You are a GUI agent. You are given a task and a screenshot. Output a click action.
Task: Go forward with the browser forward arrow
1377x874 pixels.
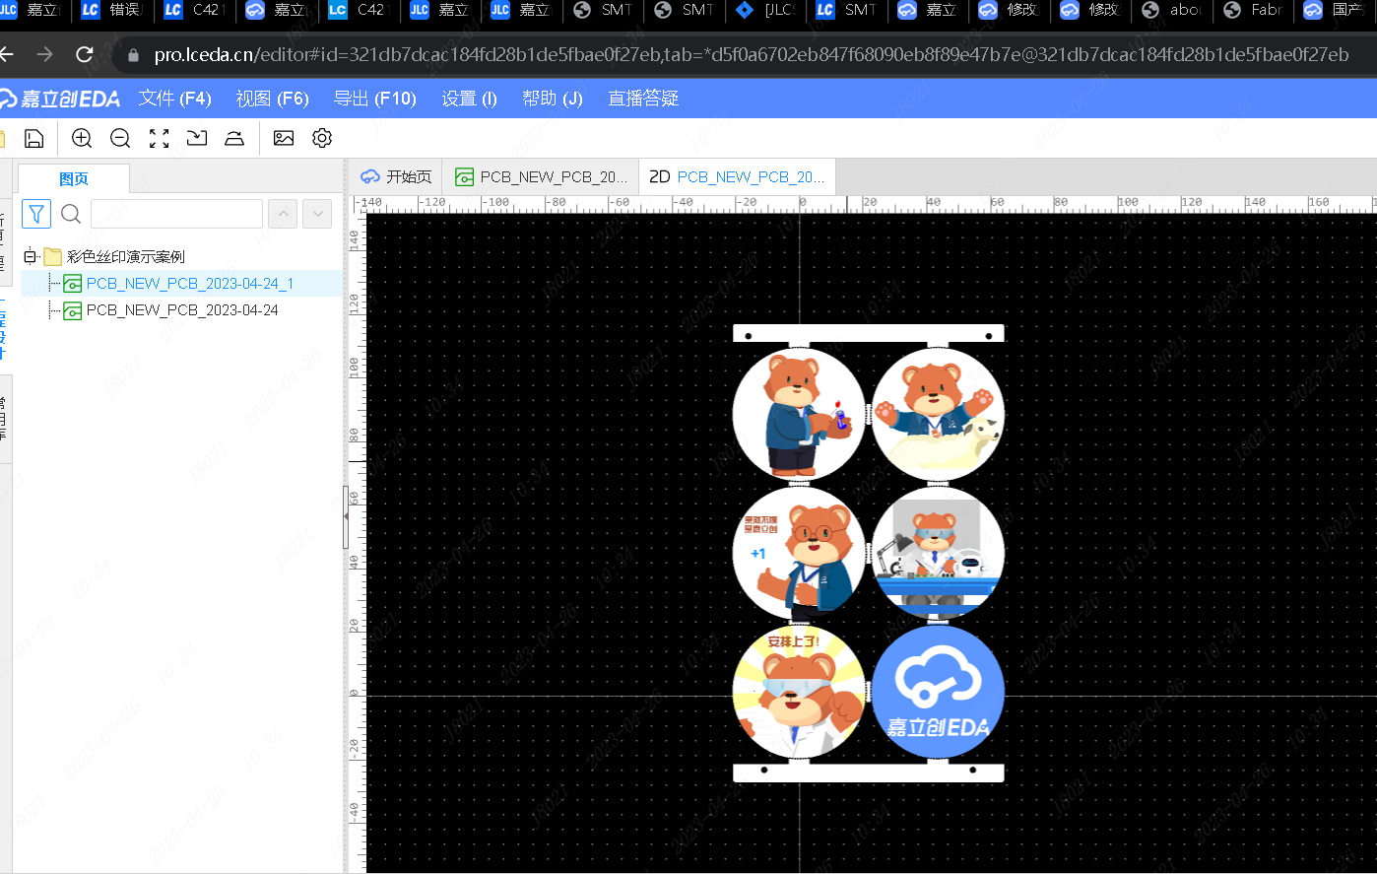pyautogui.click(x=44, y=54)
